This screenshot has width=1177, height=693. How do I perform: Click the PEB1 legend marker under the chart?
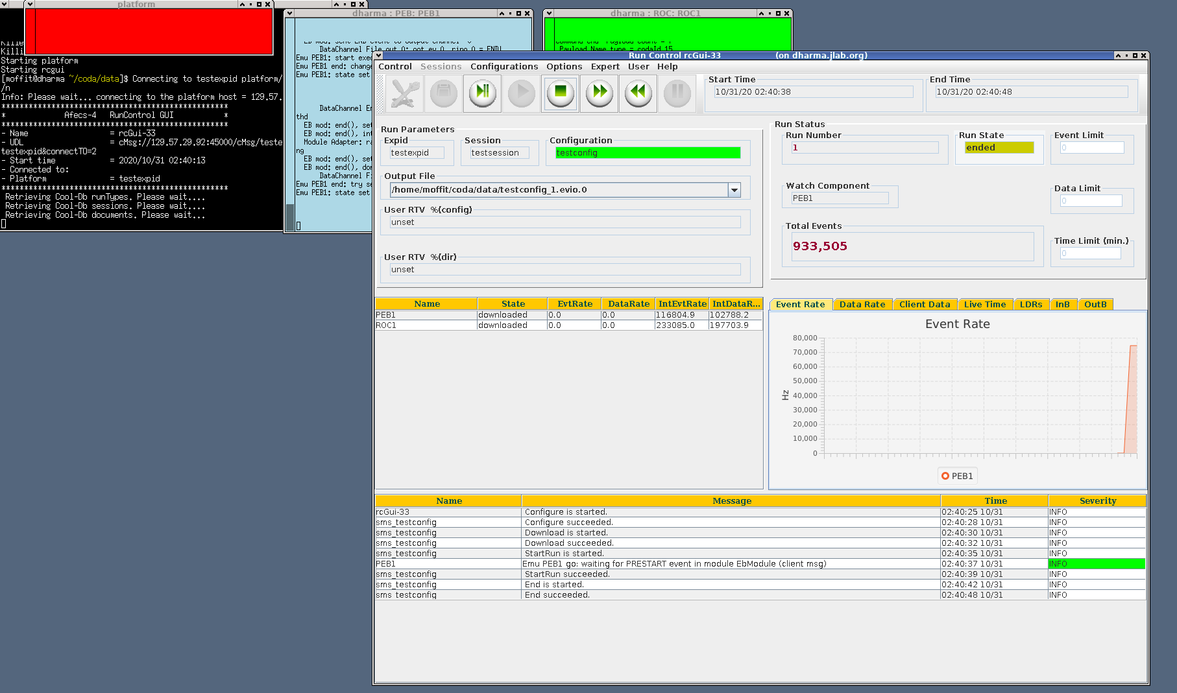[x=957, y=476]
